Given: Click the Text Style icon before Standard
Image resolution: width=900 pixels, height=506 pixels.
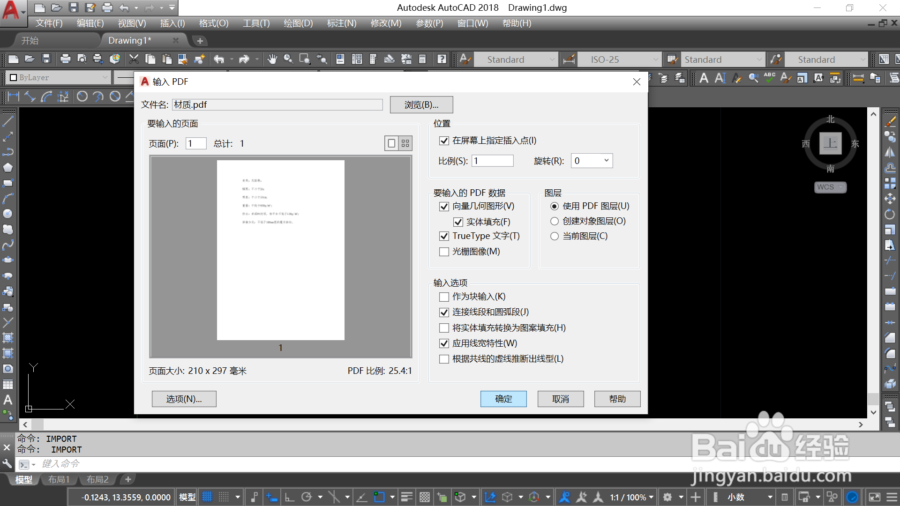Looking at the screenshot, I should (465, 59).
